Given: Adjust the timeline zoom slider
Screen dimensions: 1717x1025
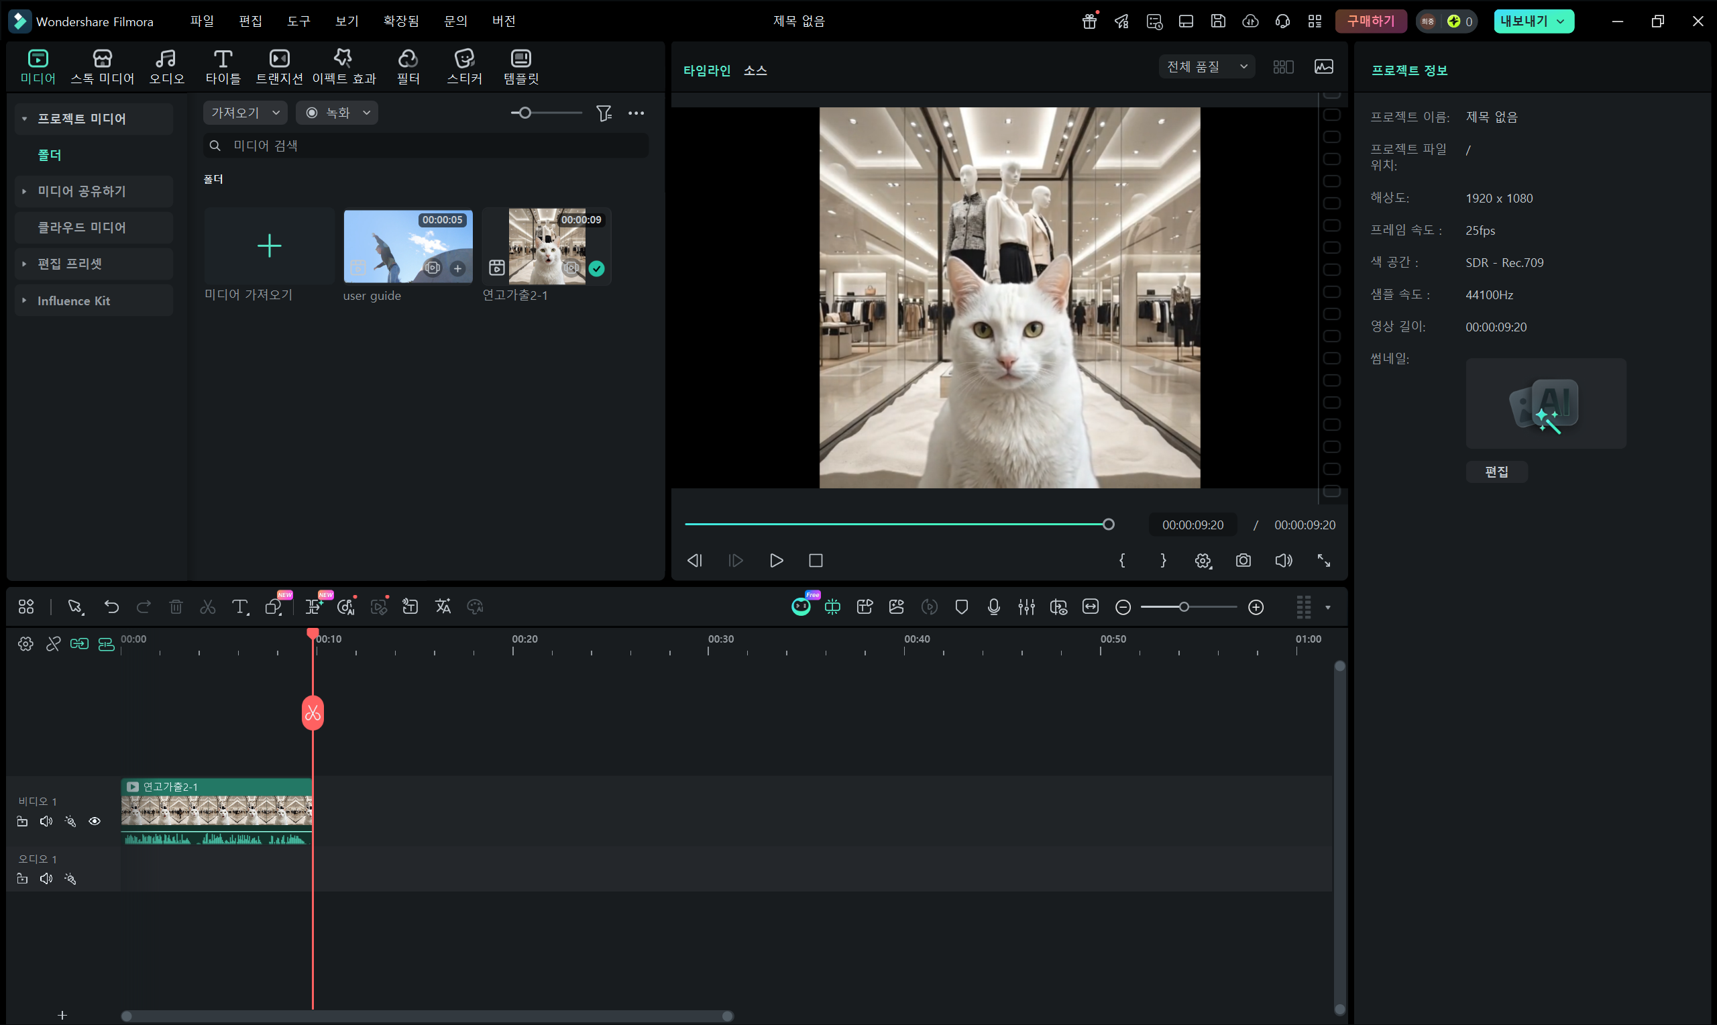Looking at the screenshot, I should pos(1183,606).
